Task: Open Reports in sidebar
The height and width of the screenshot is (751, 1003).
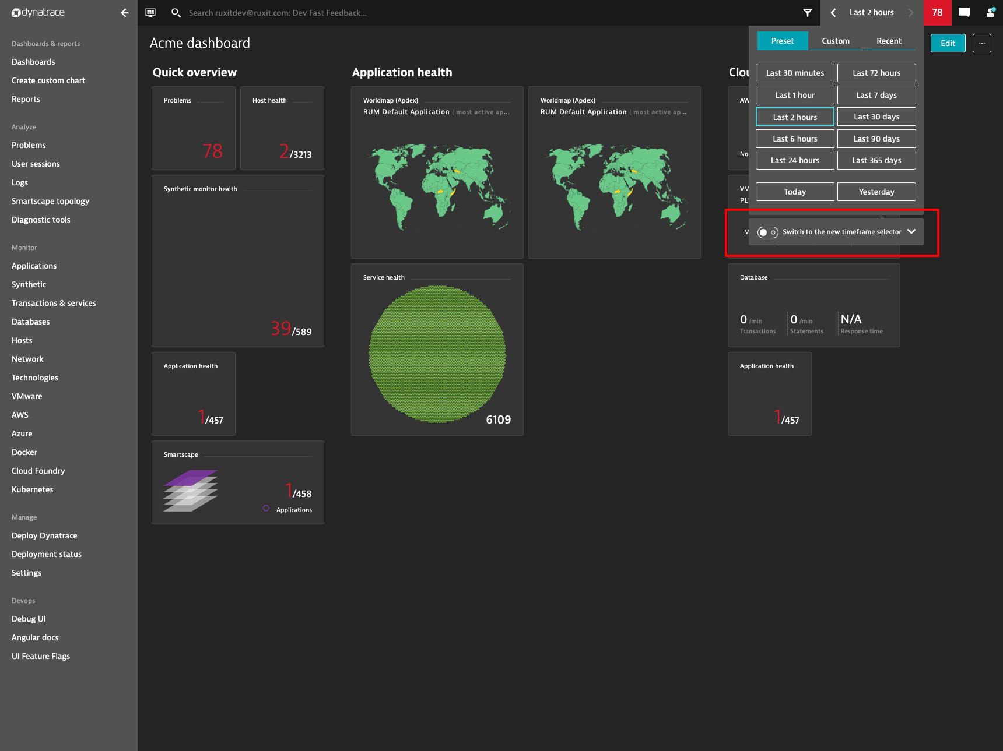Action: click(26, 99)
